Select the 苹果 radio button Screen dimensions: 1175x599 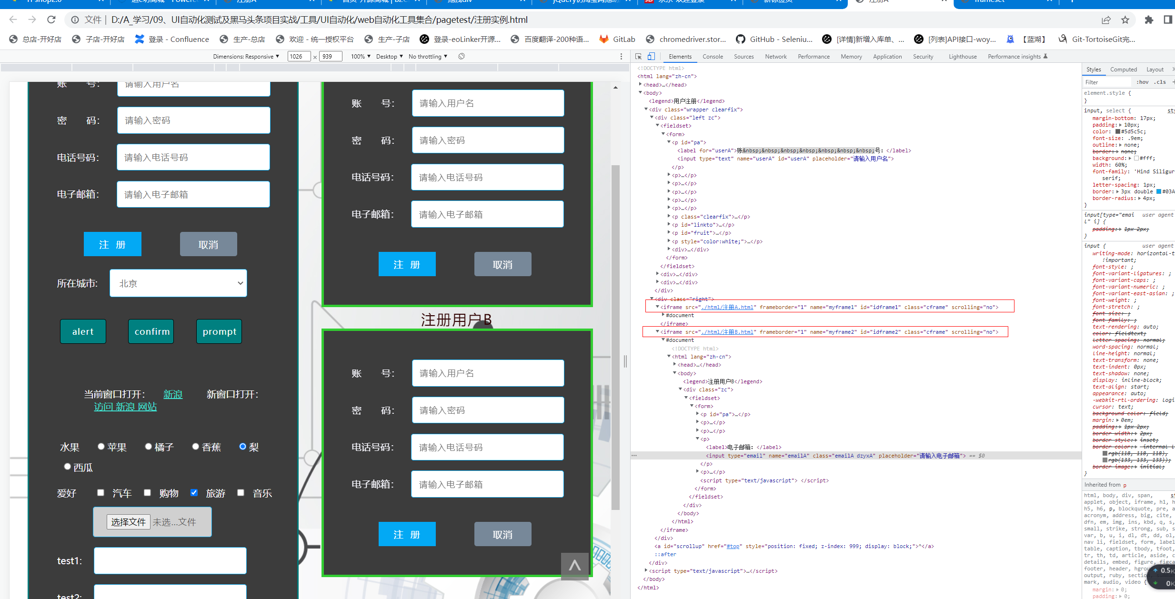pyautogui.click(x=101, y=446)
